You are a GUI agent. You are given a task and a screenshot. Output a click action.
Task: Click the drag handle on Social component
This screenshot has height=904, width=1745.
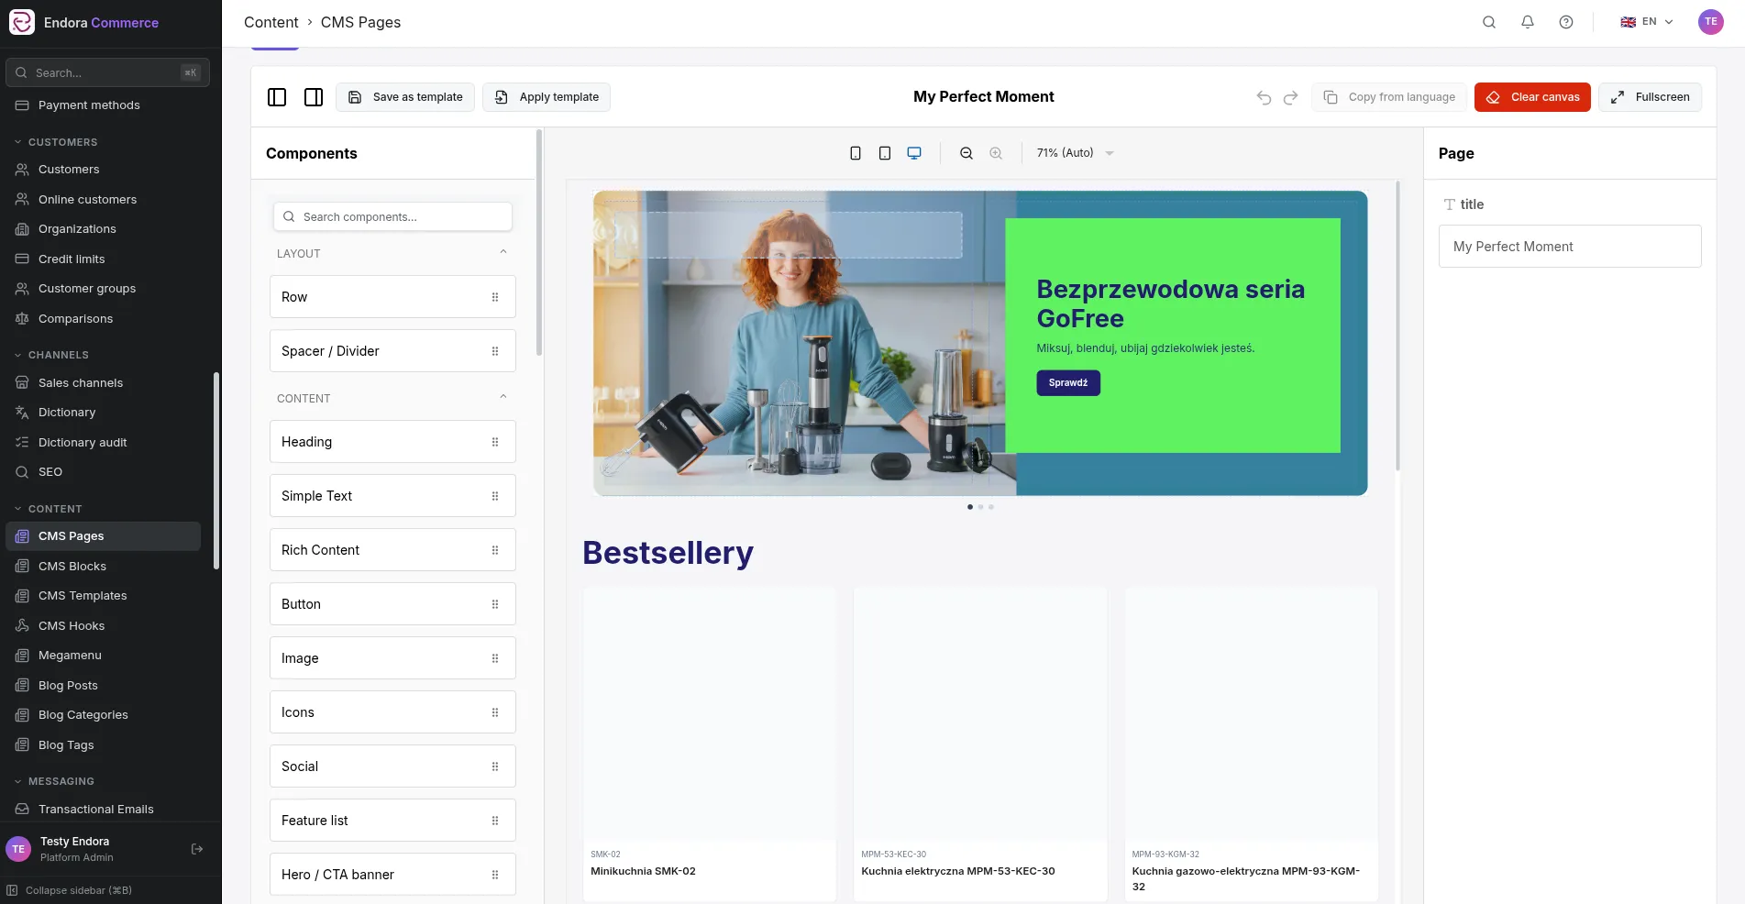point(495,766)
